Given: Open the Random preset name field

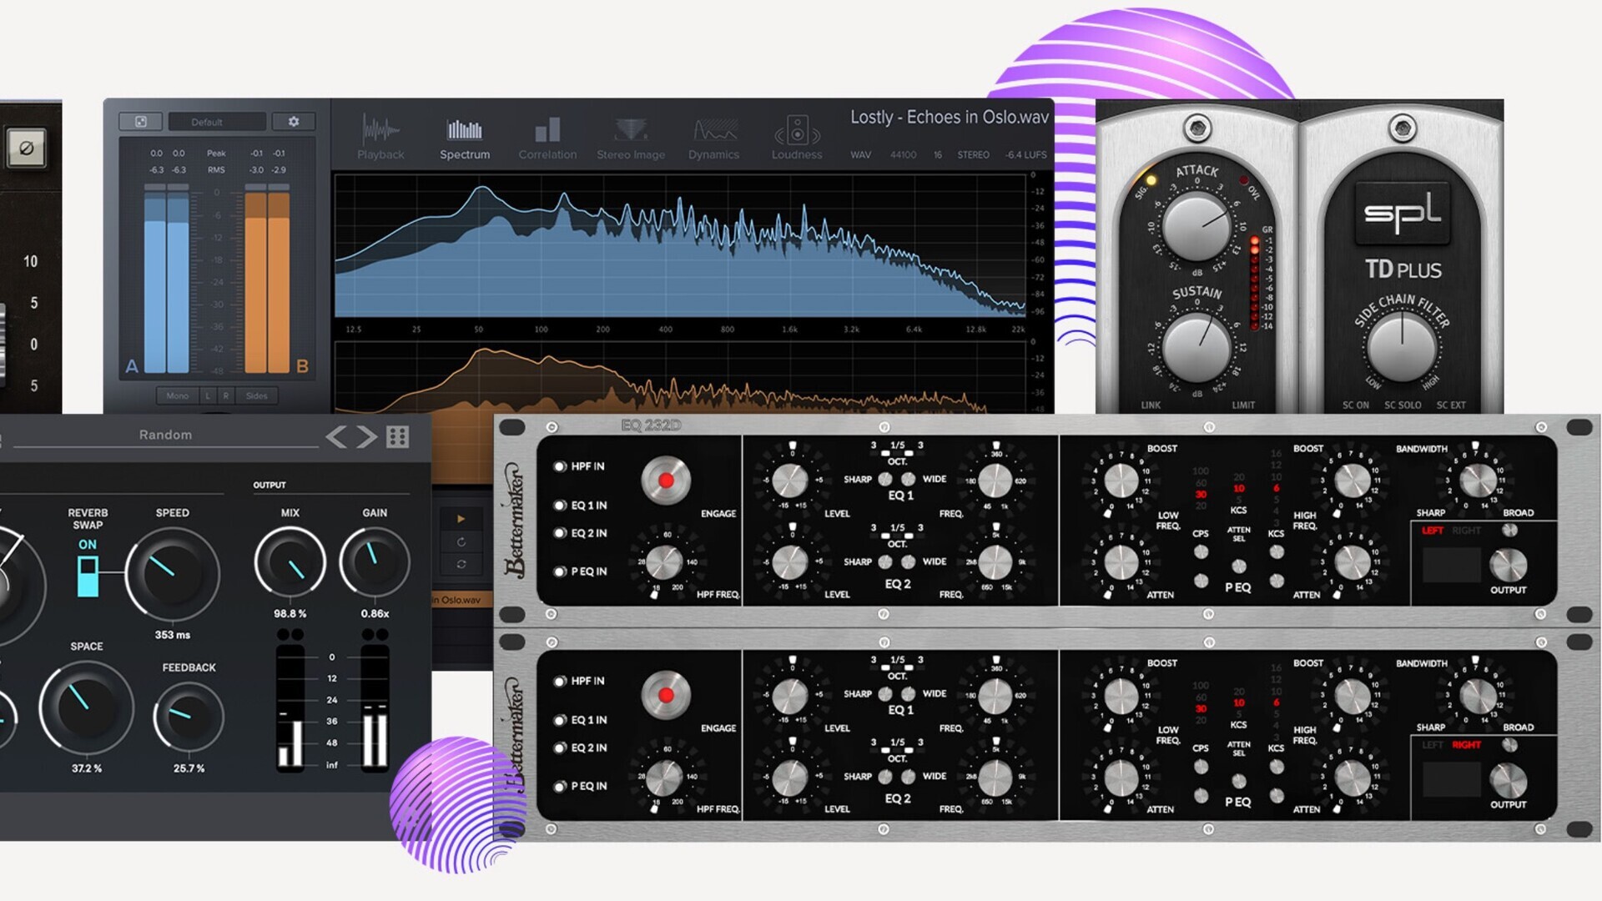Looking at the screenshot, I should tap(165, 435).
